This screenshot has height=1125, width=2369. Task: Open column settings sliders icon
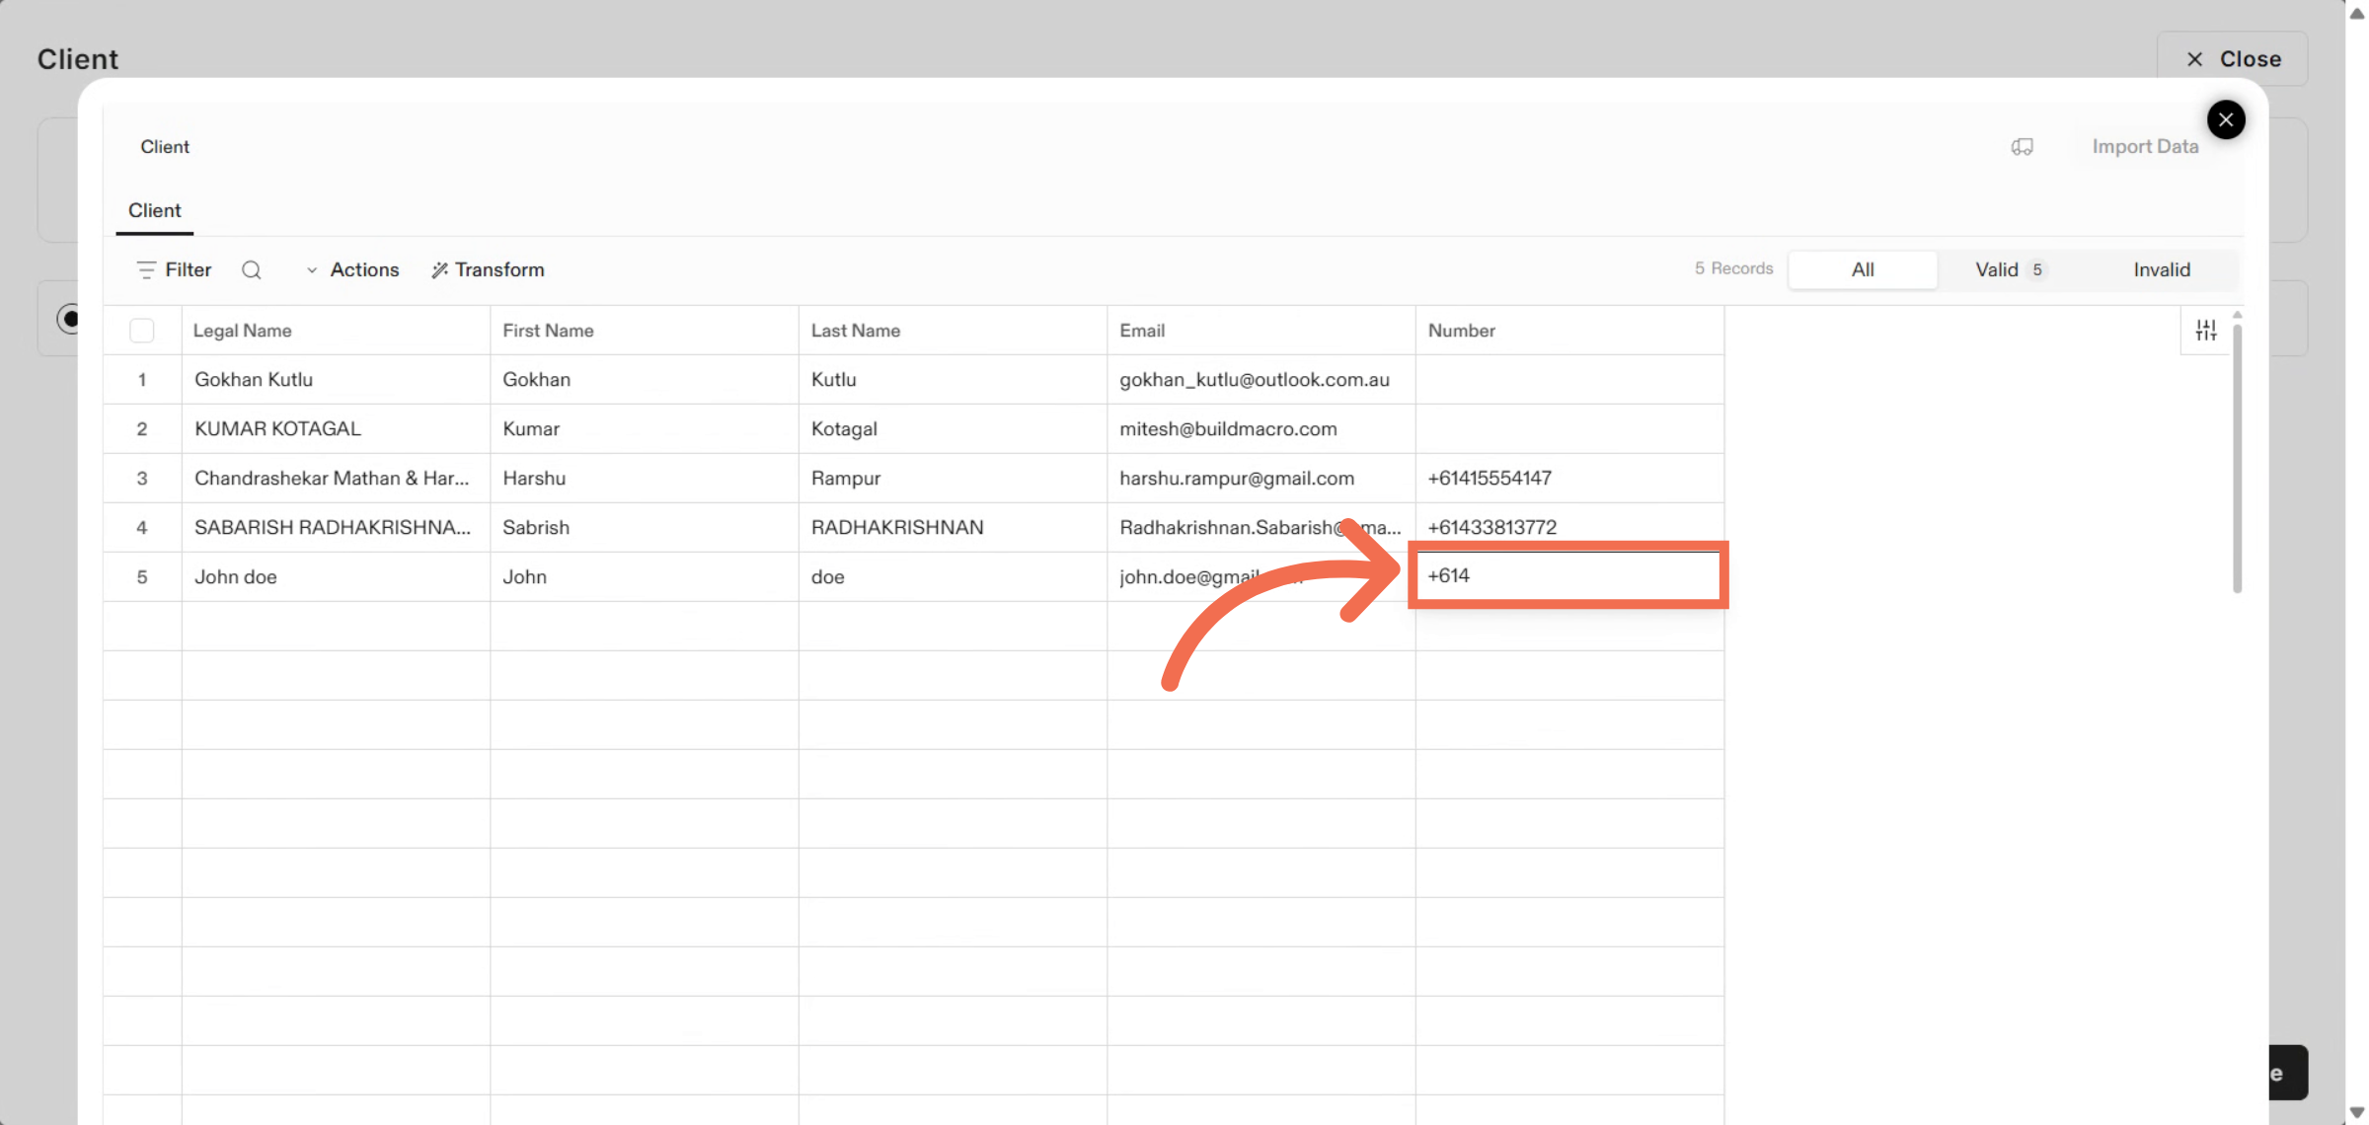pos(2206,331)
